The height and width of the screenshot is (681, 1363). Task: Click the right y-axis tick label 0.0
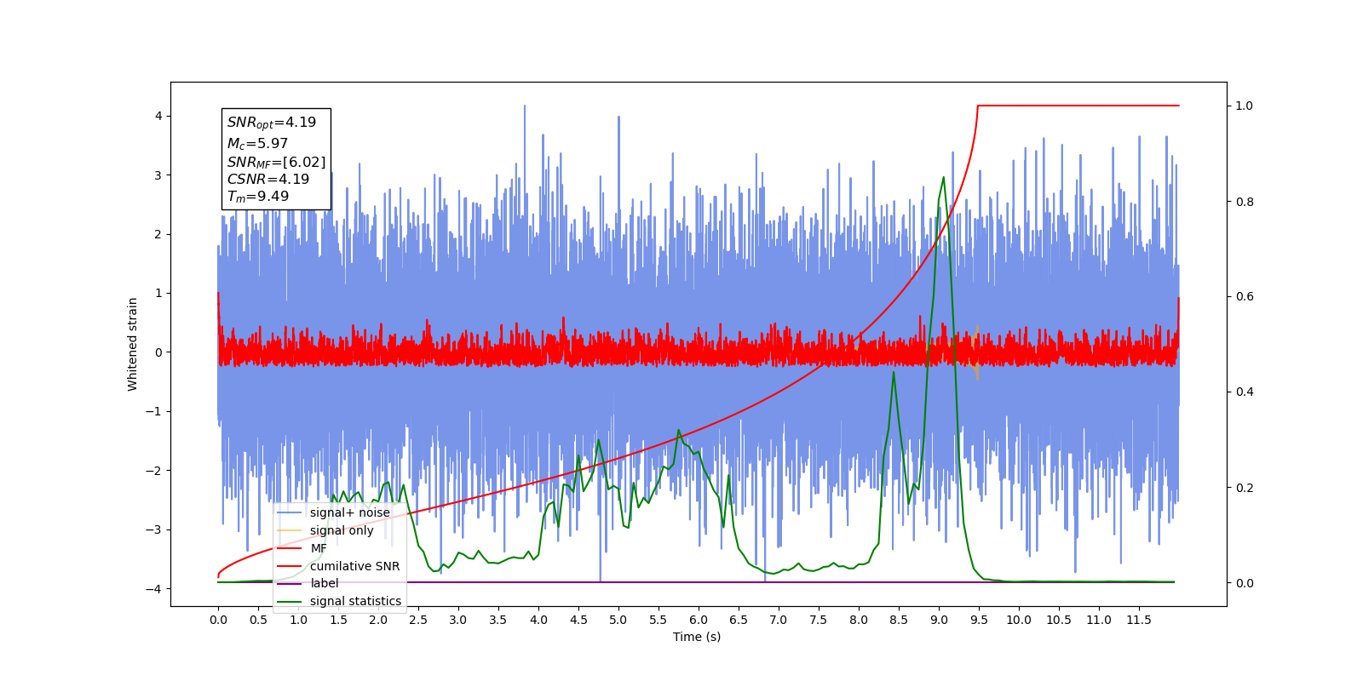coord(1244,583)
